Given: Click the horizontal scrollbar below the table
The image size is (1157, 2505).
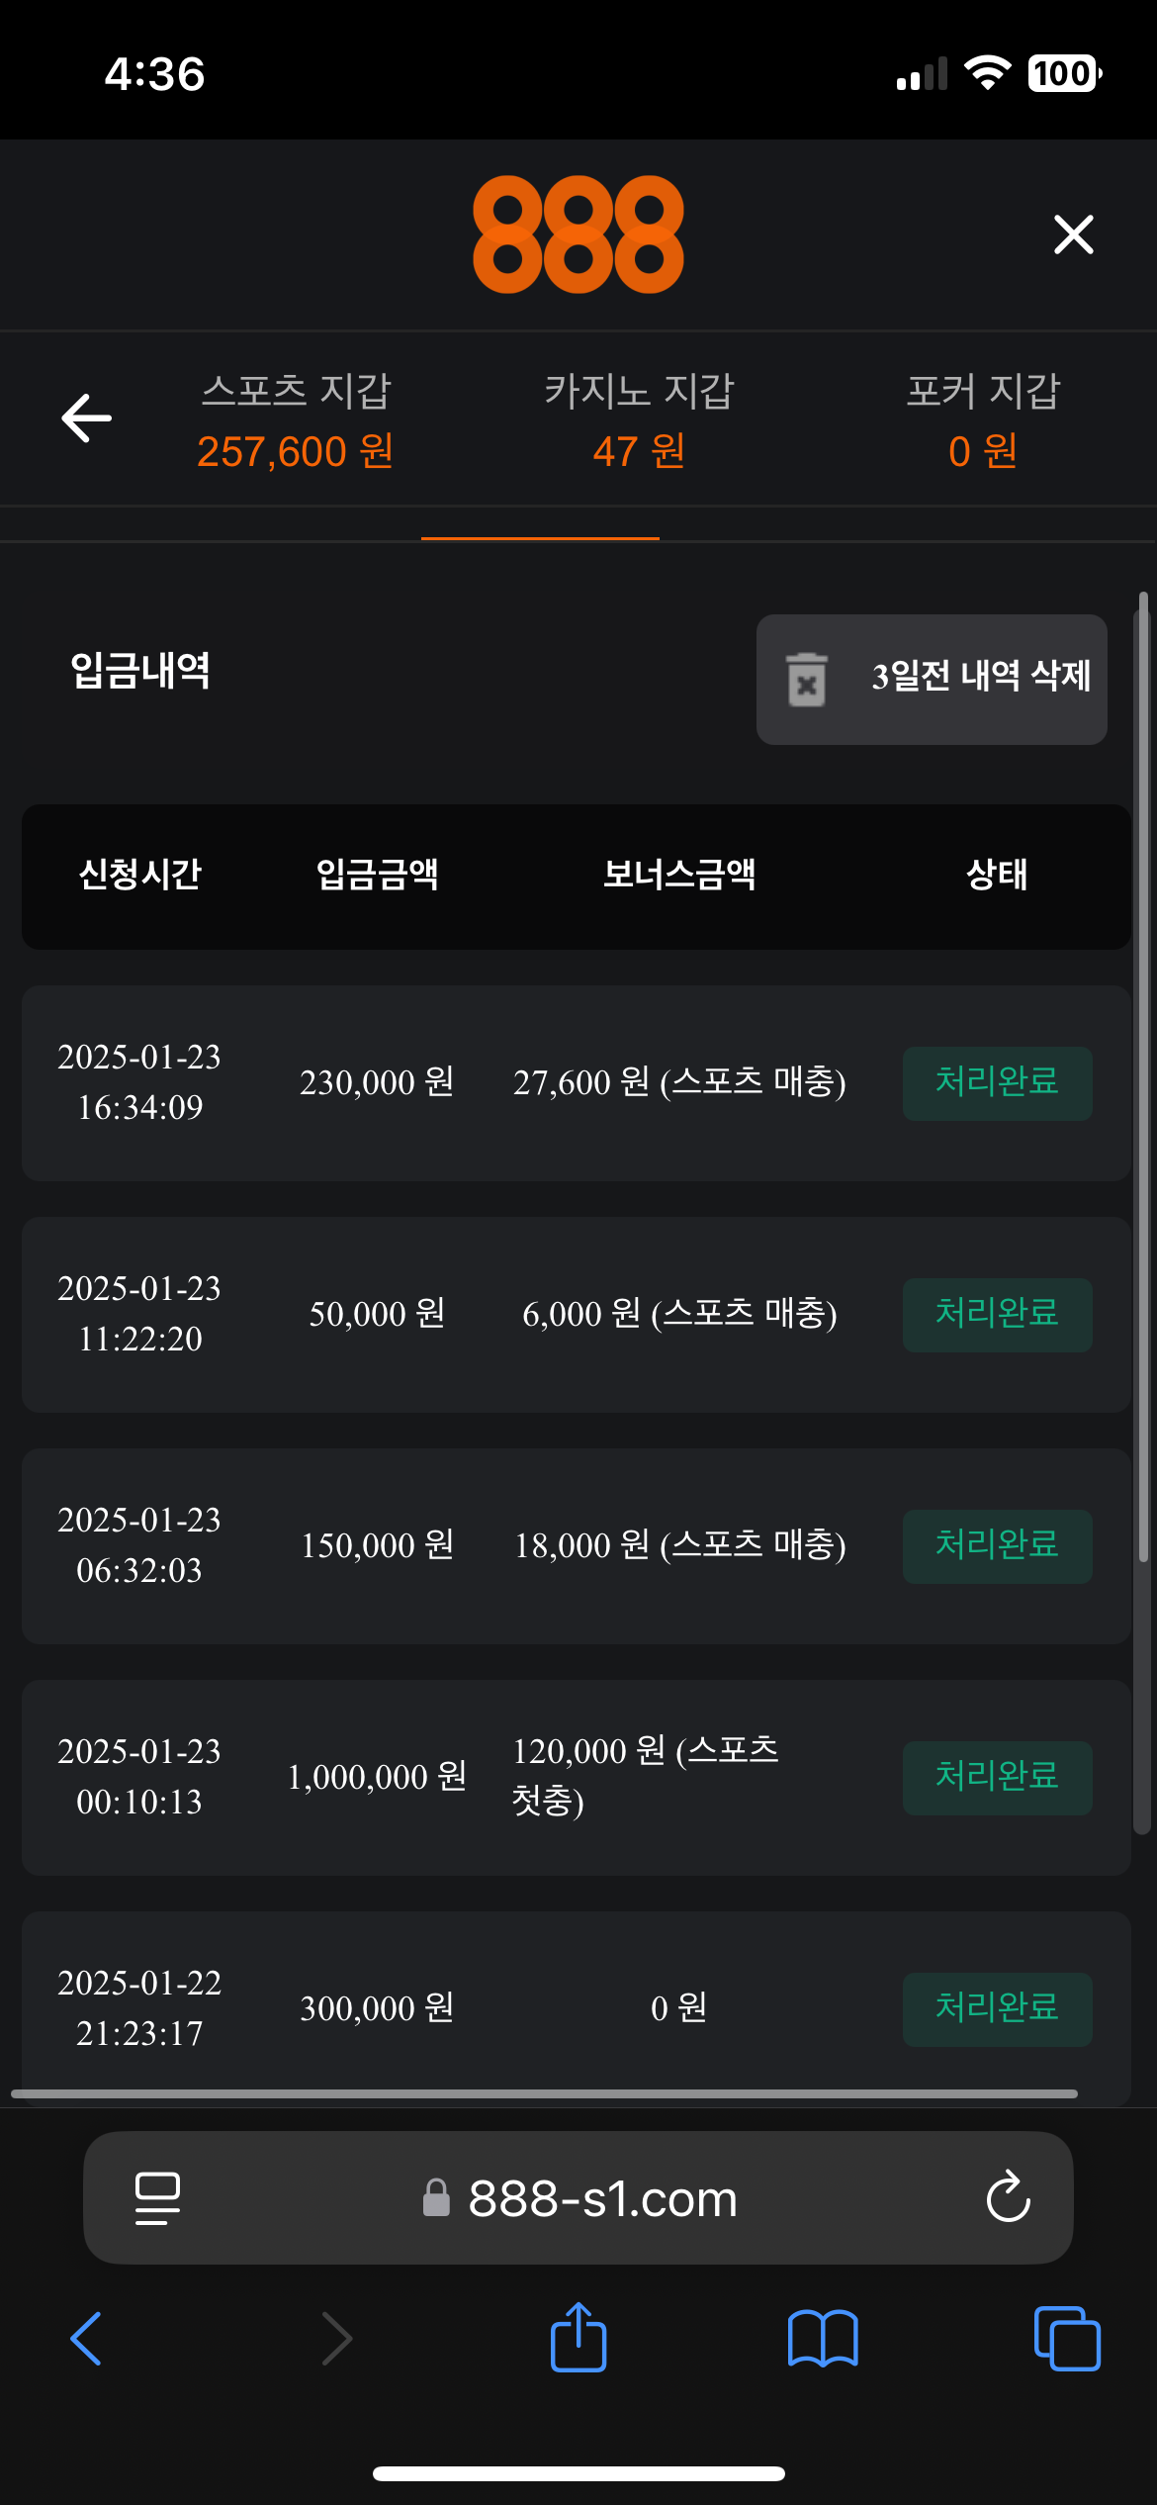Looking at the screenshot, I should (x=544, y=2093).
